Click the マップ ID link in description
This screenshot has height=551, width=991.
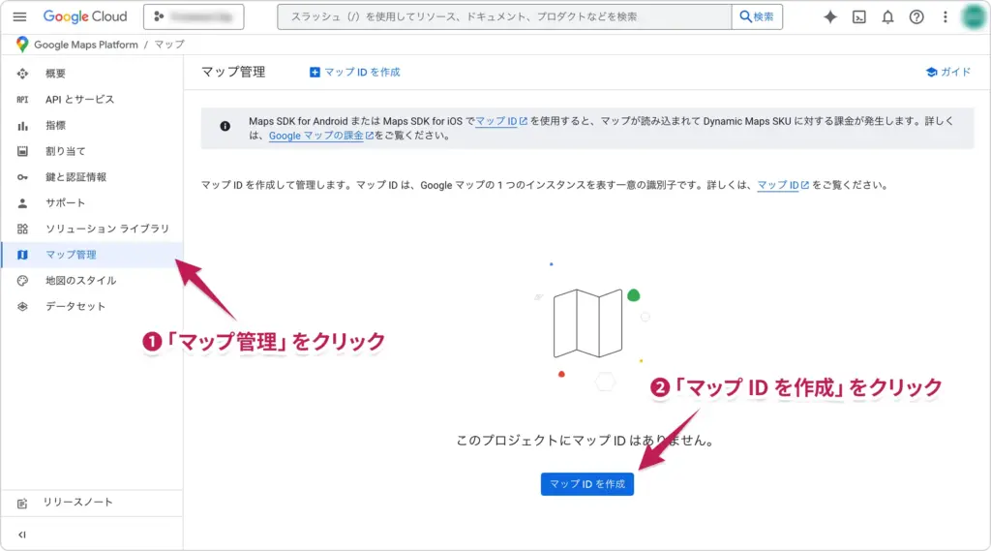(x=783, y=185)
